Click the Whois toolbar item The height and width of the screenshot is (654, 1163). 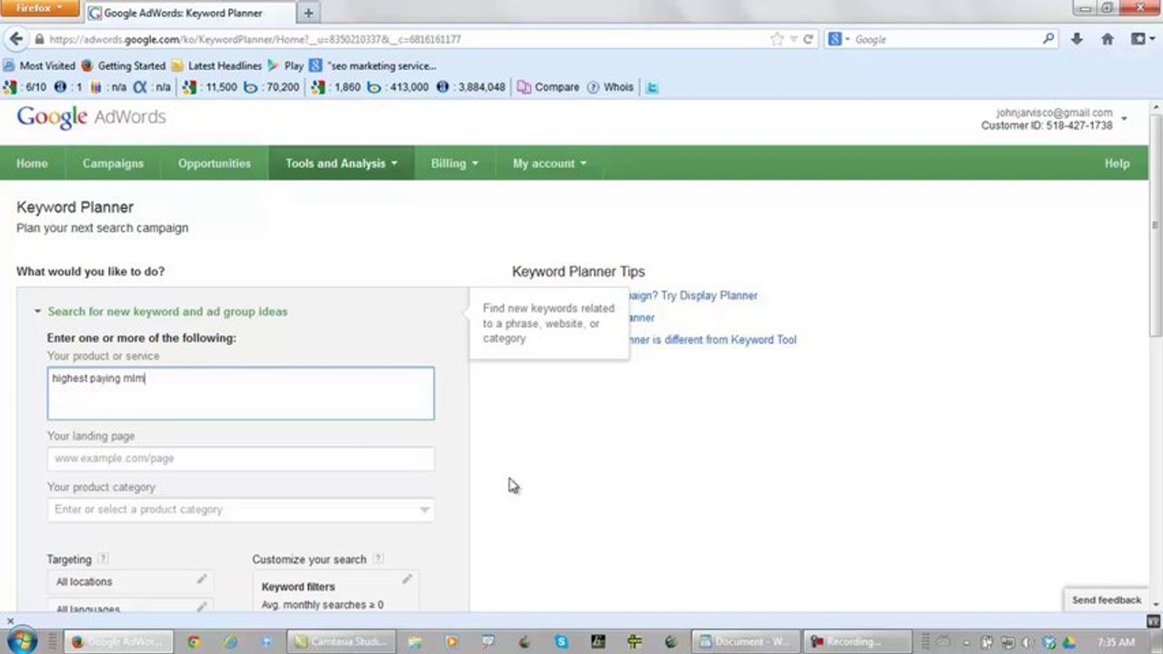pyautogui.click(x=611, y=87)
